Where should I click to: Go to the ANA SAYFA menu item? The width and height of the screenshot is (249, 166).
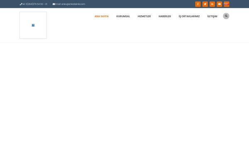(x=102, y=16)
